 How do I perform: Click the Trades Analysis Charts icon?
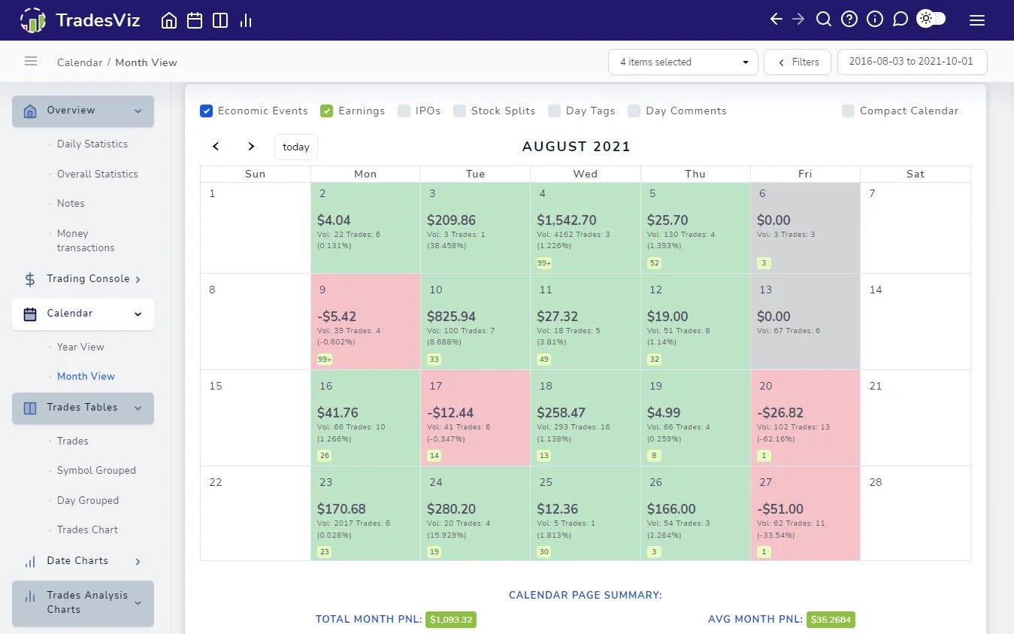pos(30,596)
